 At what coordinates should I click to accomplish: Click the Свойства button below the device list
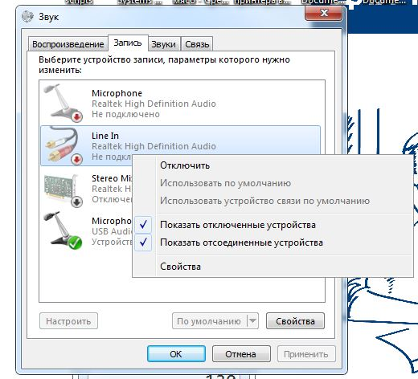pyautogui.click(x=295, y=321)
